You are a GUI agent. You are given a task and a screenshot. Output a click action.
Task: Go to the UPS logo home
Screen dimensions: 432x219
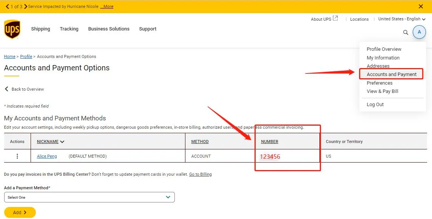coord(12,29)
